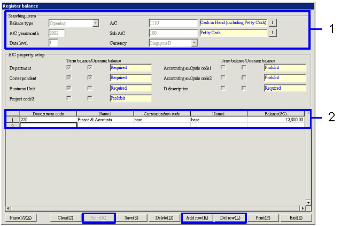Open the Balance type dropdown
Screen dimensions: 341x226
click(x=96, y=23)
